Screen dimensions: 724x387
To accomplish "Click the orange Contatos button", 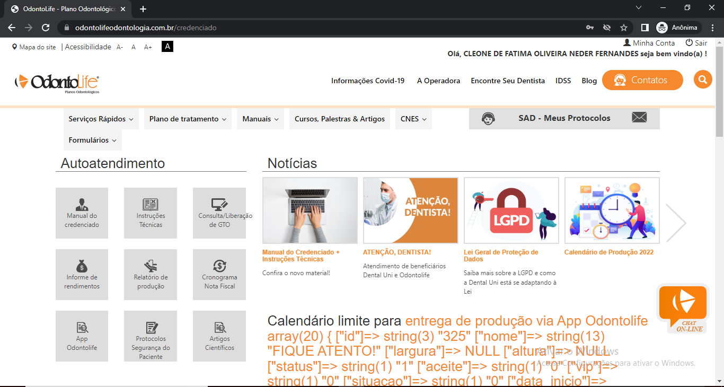I will [x=642, y=80].
